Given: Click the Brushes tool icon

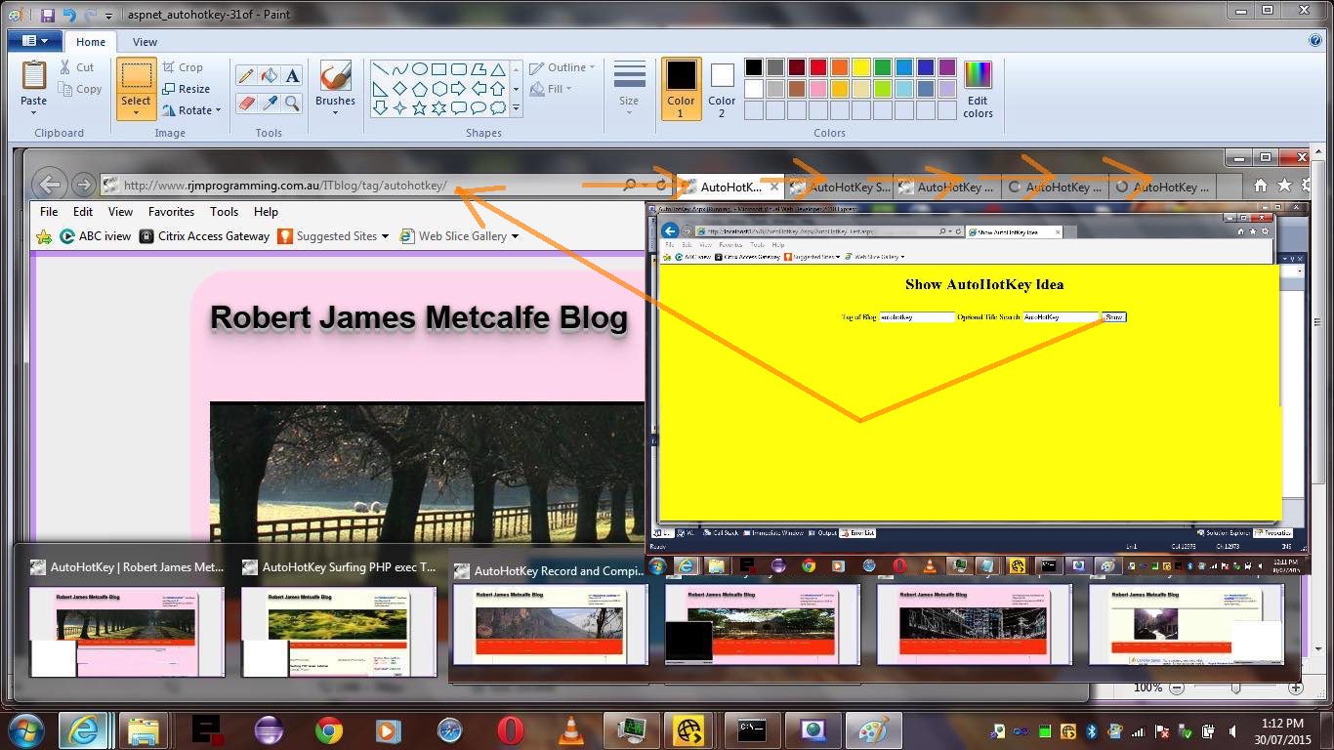Looking at the screenshot, I should click(x=335, y=76).
